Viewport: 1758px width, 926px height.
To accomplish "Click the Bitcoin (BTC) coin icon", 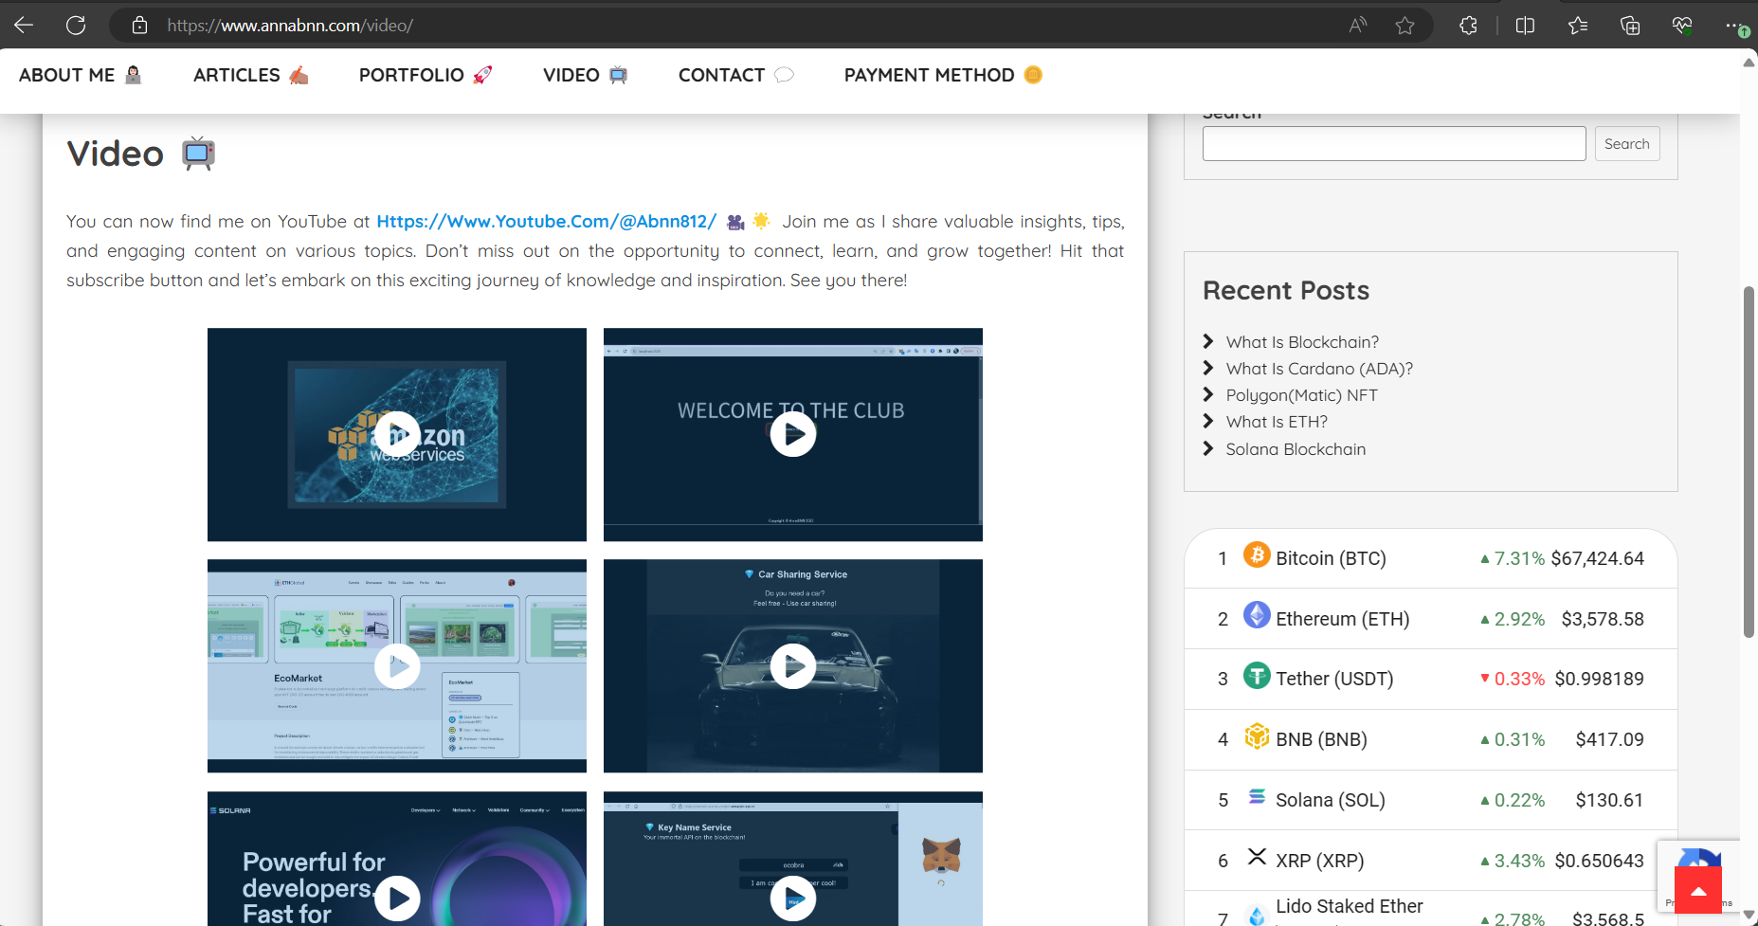I will click(x=1257, y=554).
